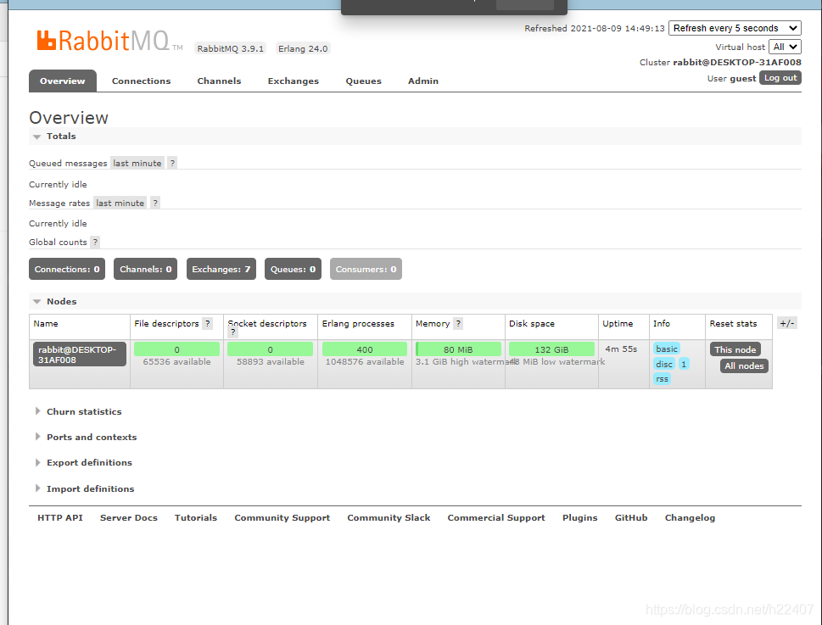This screenshot has height=625, width=822.
Task: Click the RabbitMQ 3.9.1 version label
Action: click(230, 48)
